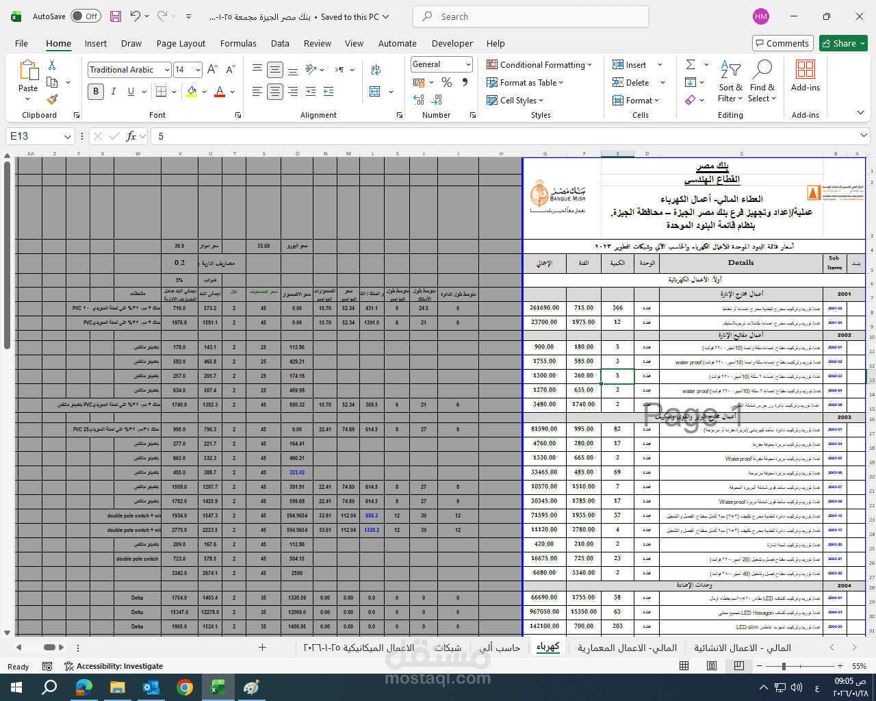876x701 pixels.
Task: Click the Wrap Text icon
Action: pyautogui.click(x=375, y=69)
